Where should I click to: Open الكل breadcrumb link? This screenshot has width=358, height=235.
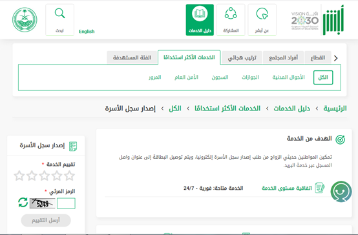coord(175,108)
